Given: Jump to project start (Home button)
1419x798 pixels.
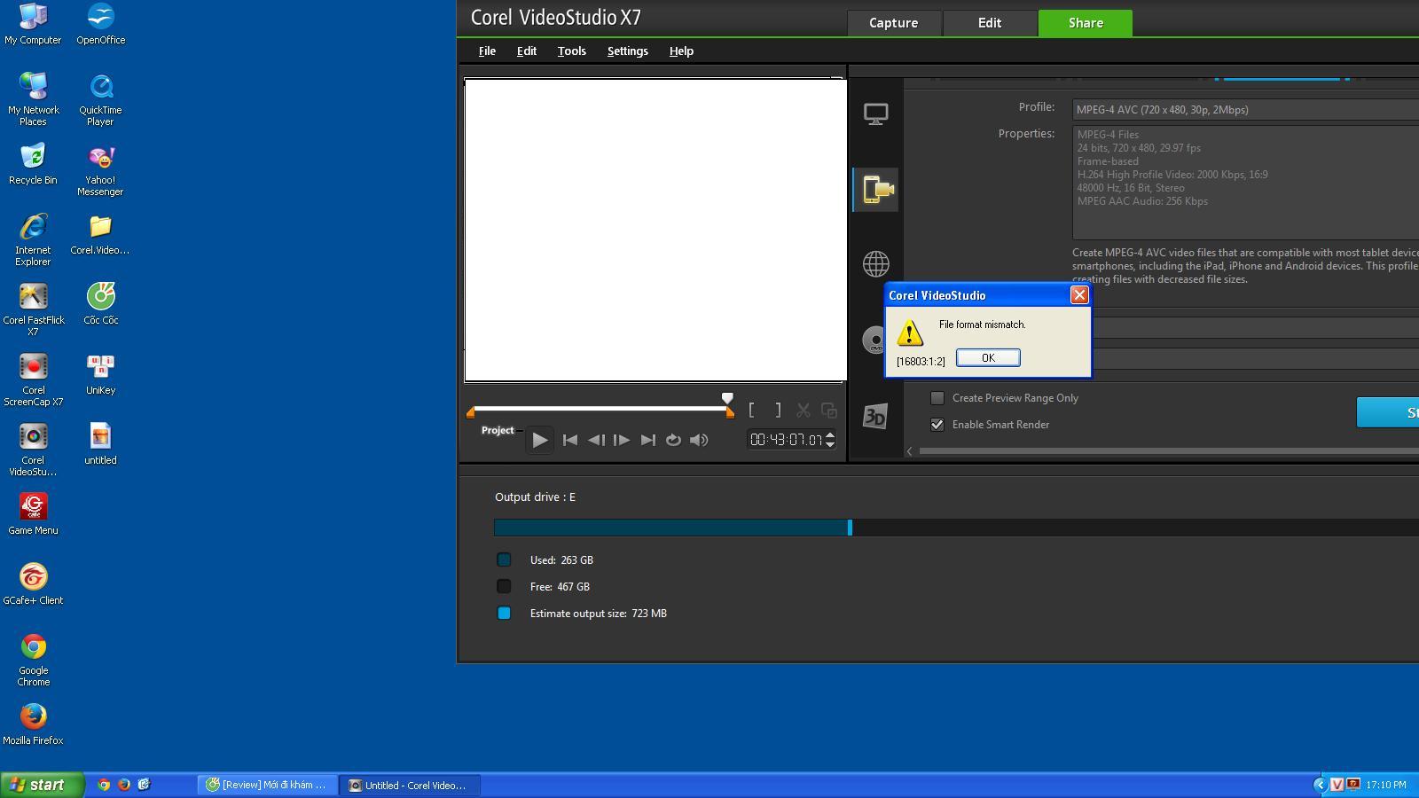Looking at the screenshot, I should pyautogui.click(x=570, y=440).
